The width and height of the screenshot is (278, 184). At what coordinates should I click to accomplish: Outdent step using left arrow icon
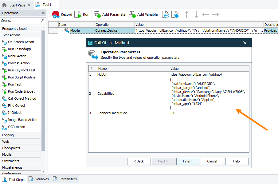206,14
